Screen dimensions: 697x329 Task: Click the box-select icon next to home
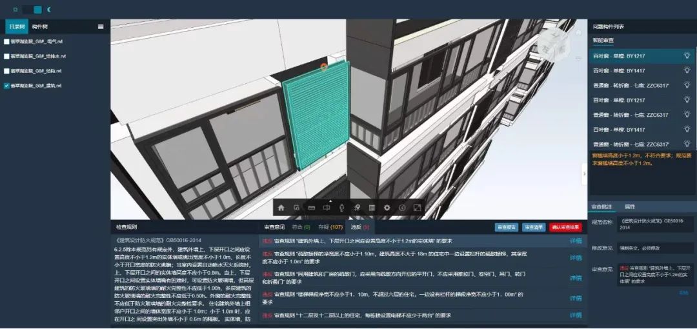[296, 208]
